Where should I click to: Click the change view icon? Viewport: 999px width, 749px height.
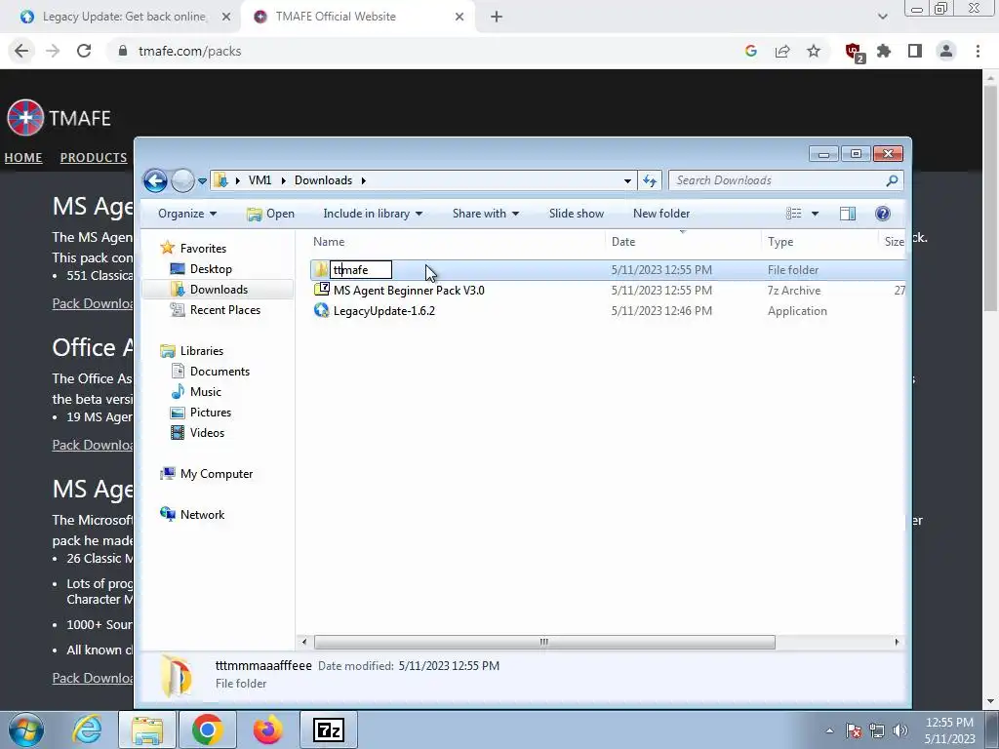click(793, 214)
